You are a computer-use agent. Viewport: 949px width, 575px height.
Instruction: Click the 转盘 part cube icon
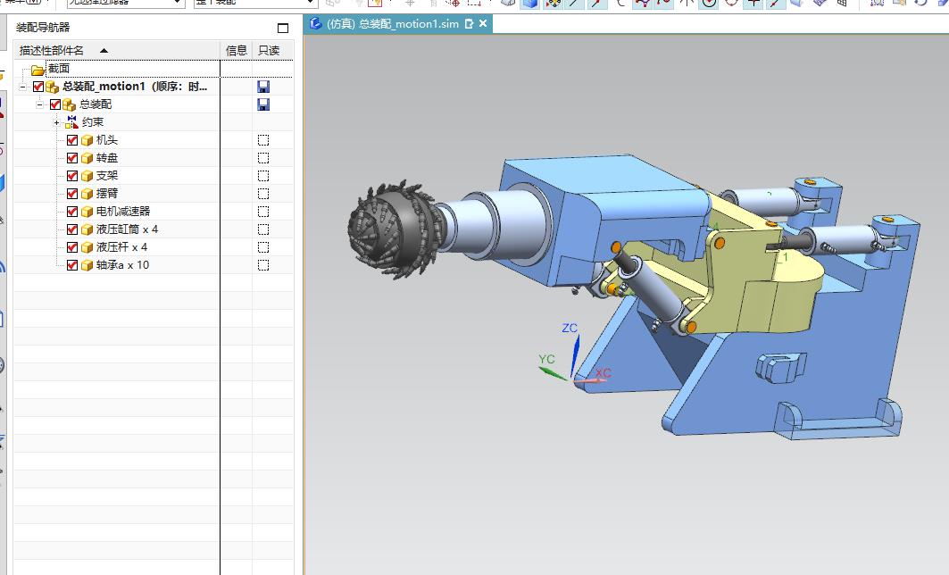click(87, 158)
